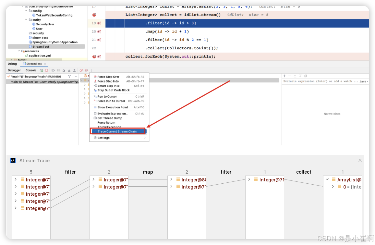Move the watch down
The width and height of the screenshot is (375, 245).
pyautogui.click(x=300, y=76)
